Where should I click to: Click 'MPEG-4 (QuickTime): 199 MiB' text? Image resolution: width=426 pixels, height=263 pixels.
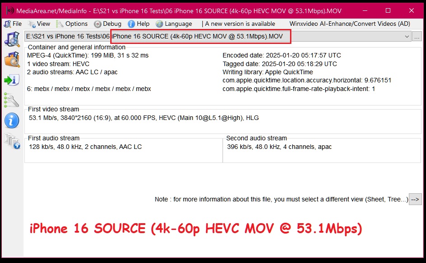88,55
